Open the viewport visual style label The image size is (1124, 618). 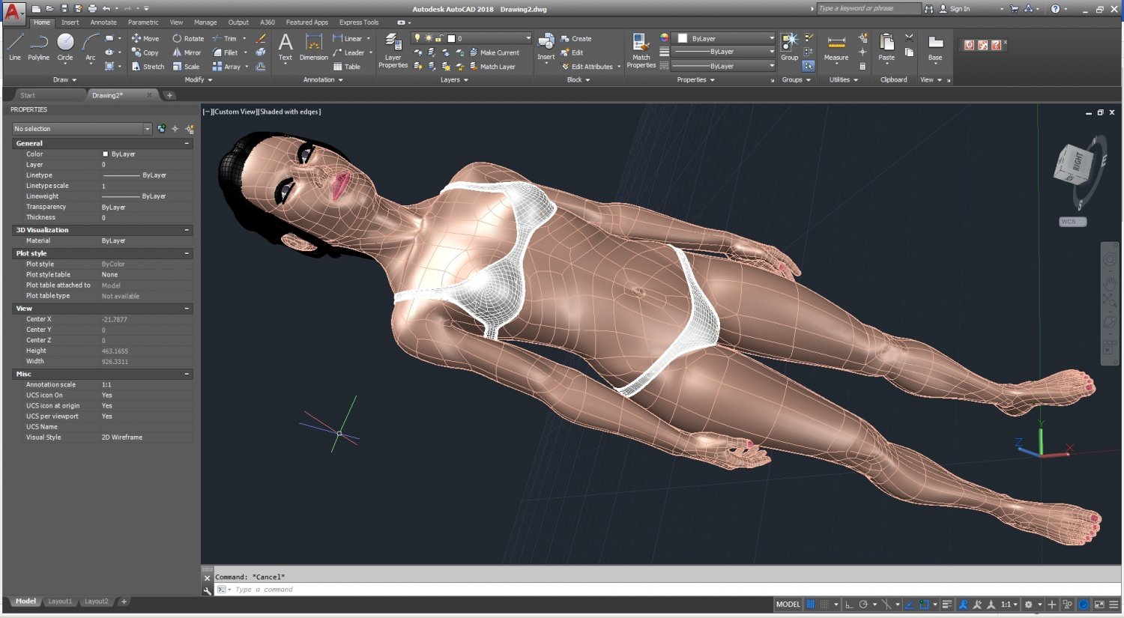[290, 112]
